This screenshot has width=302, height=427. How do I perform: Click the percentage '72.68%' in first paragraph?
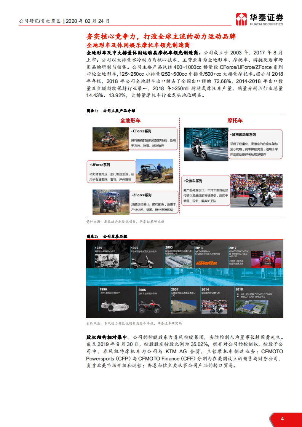[223, 81]
